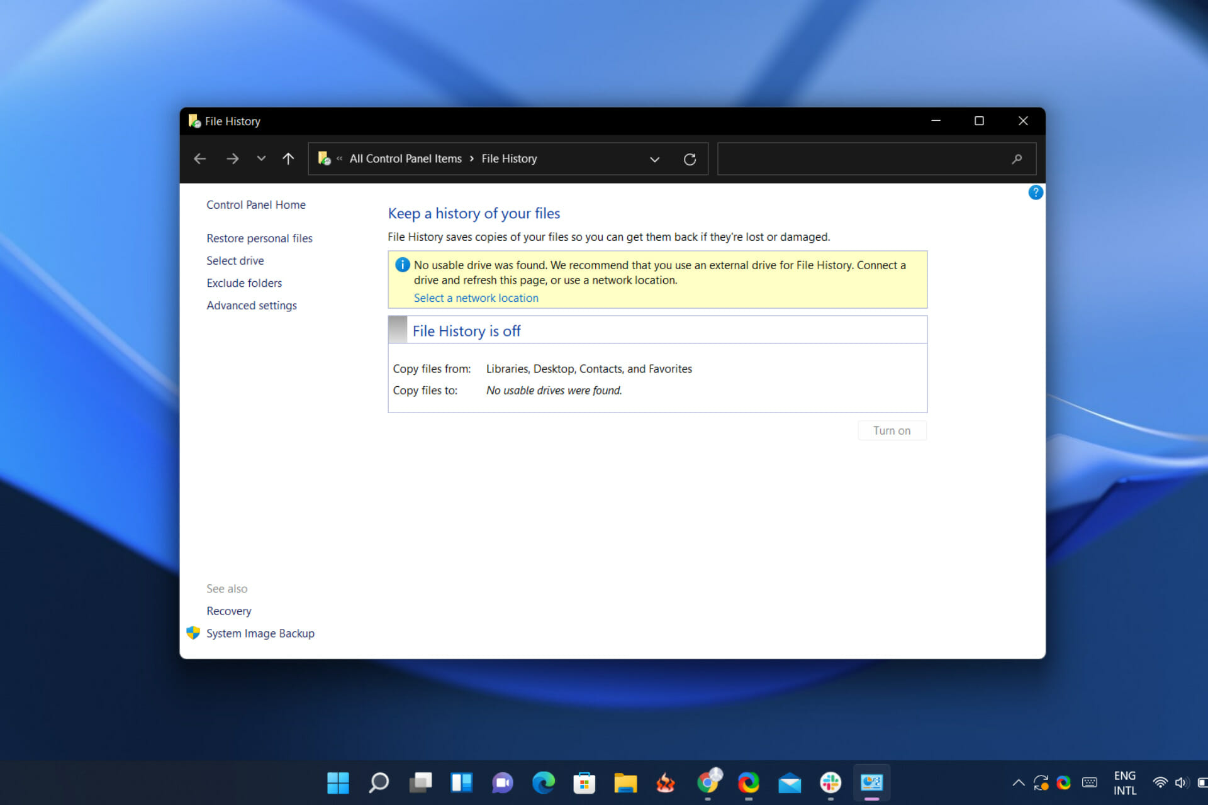Click Select a network location link

476,298
